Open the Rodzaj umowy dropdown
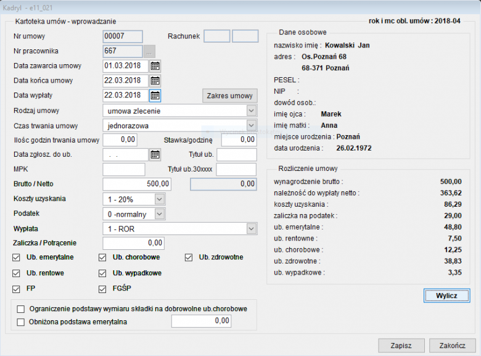 tap(251, 111)
